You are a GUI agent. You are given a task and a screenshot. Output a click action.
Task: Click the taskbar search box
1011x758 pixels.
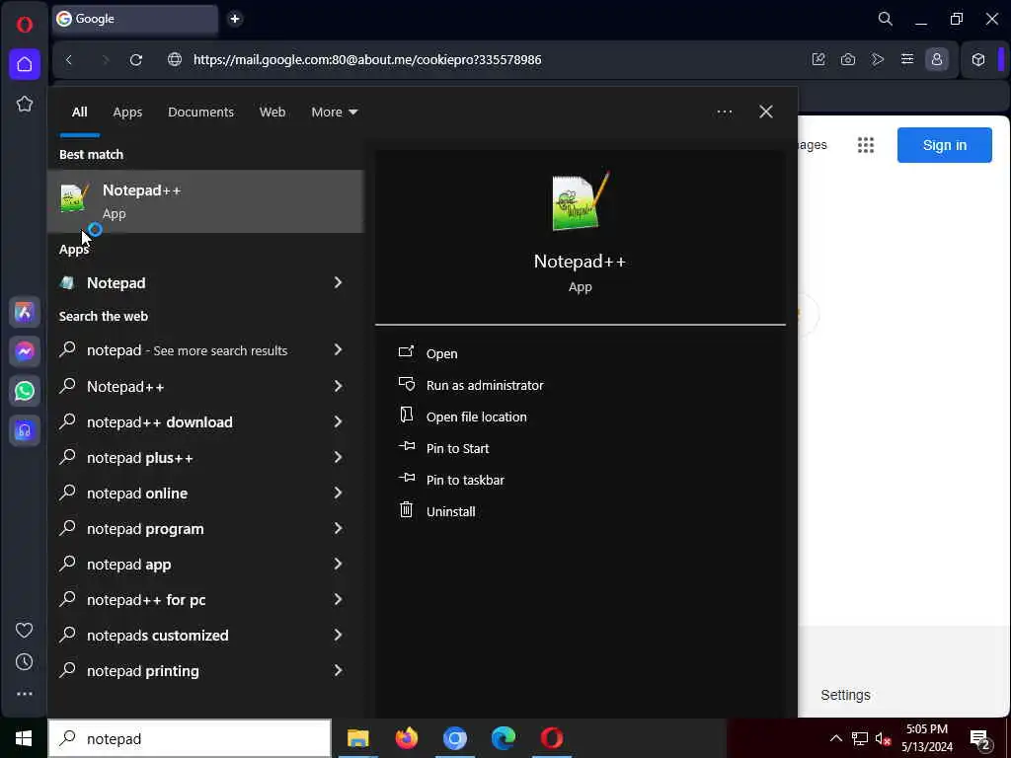click(190, 738)
